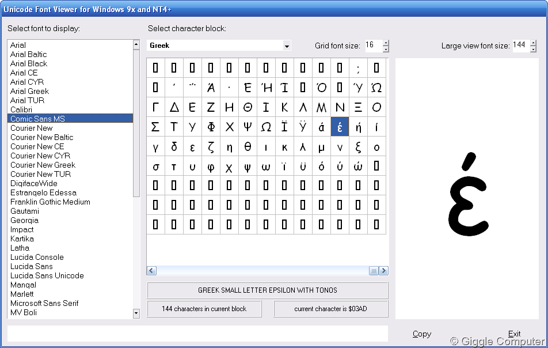
Task: Select capital Delta in the grid
Action: tap(174, 107)
